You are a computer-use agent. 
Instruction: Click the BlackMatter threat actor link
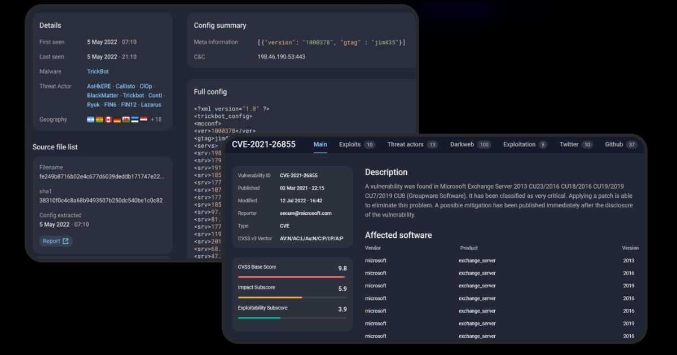[103, 96]
